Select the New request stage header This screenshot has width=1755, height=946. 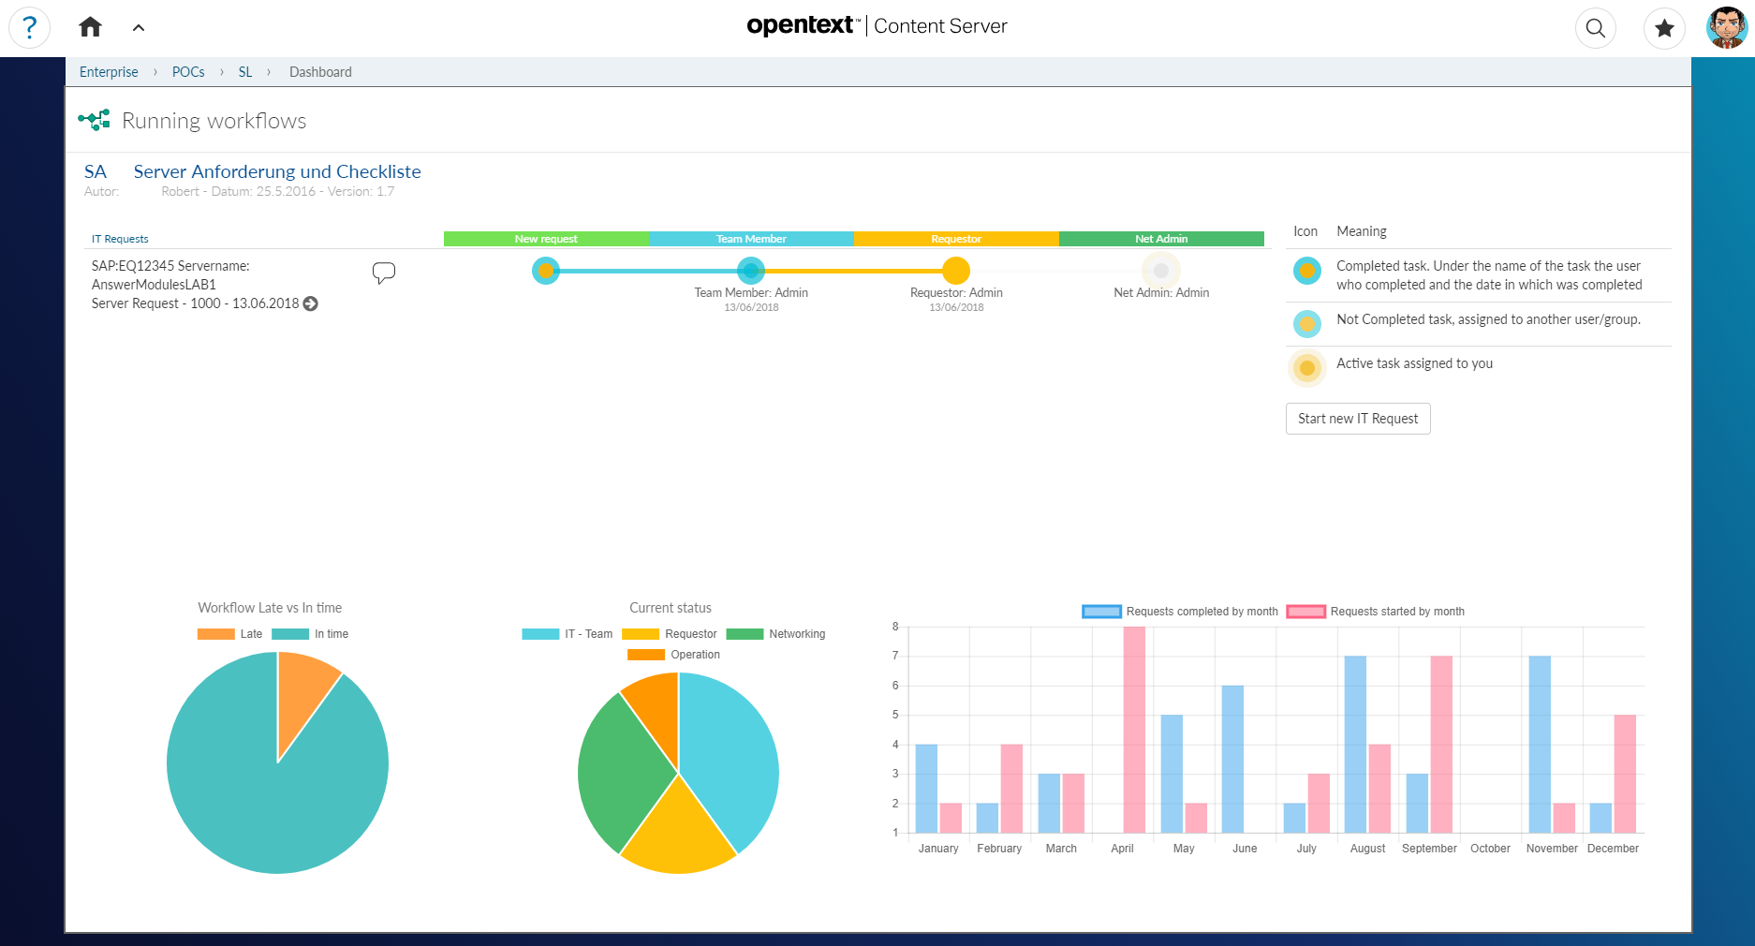[546, 239]
